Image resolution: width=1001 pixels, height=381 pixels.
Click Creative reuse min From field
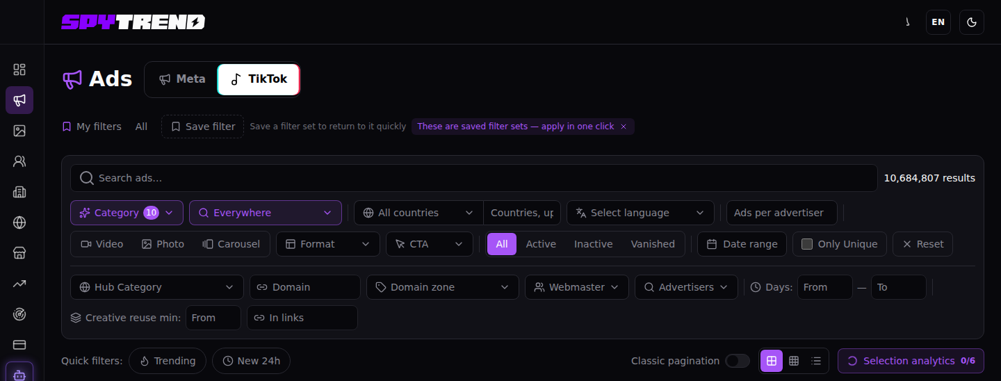tap(213, 318)
